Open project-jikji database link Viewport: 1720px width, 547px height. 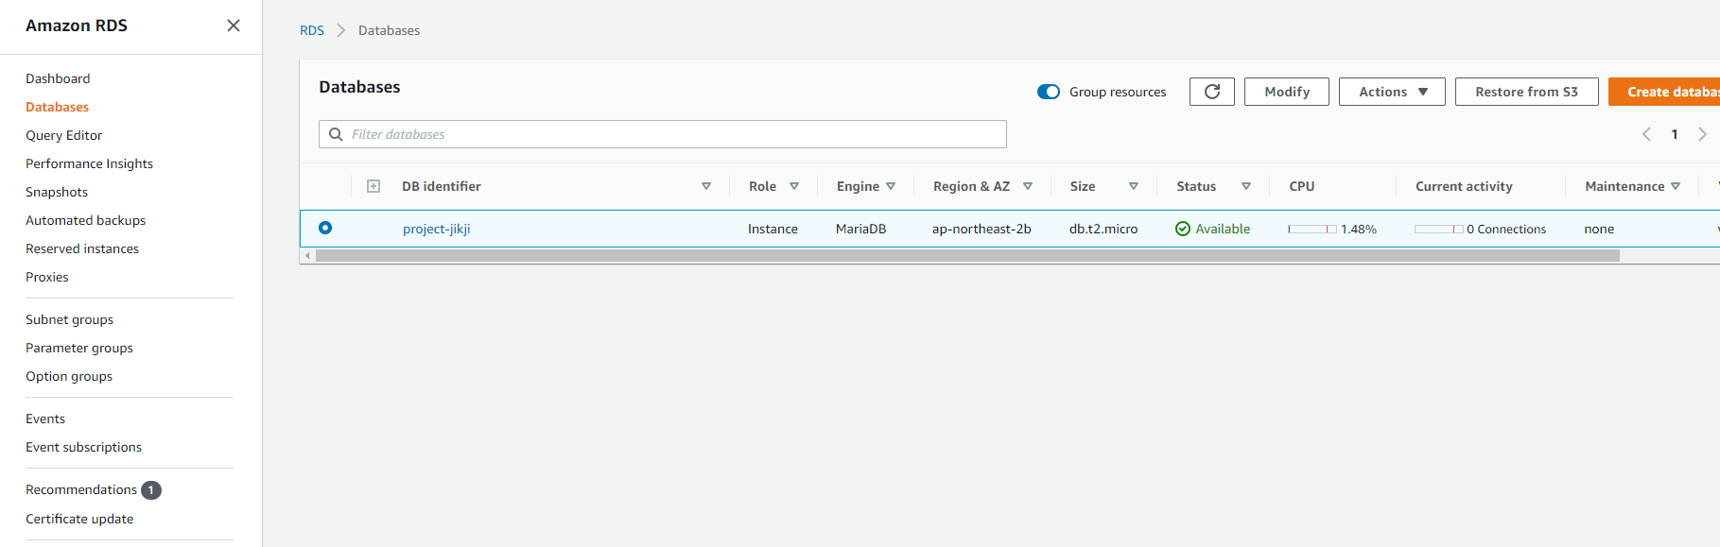436,229
